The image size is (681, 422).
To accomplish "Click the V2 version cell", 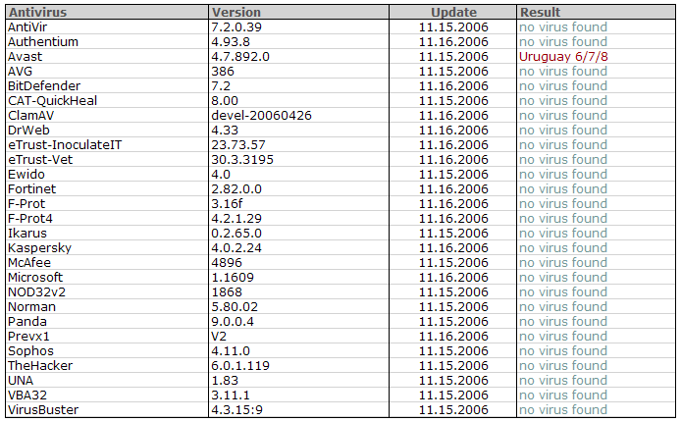I will click(x=219, y=337).
